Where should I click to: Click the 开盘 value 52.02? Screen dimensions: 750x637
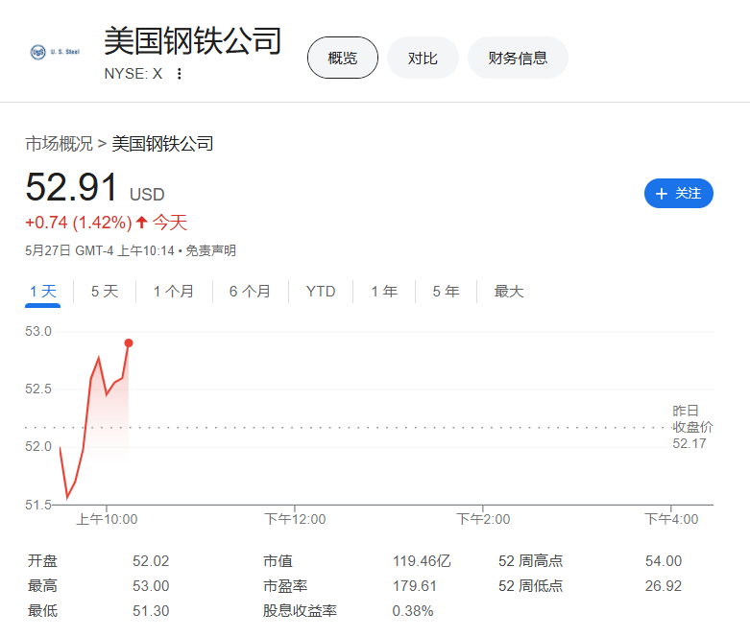tap(151, 560)
